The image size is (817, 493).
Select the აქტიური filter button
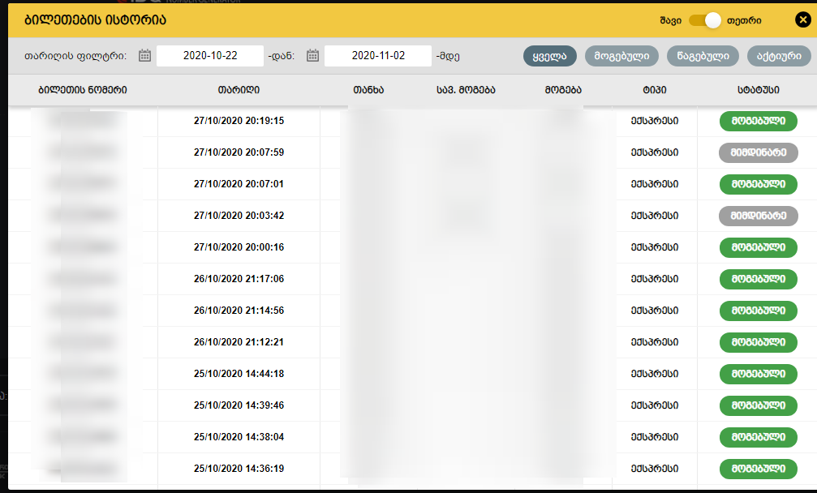click(x=779, y=56)
